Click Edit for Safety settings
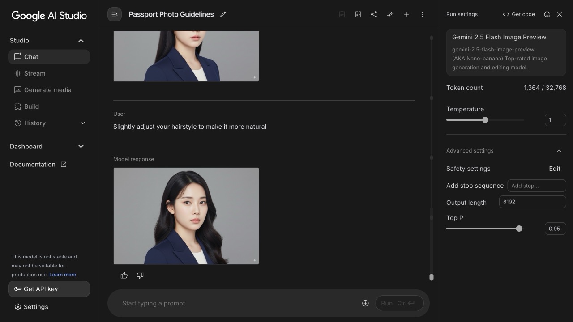 [x=555, y=169]
